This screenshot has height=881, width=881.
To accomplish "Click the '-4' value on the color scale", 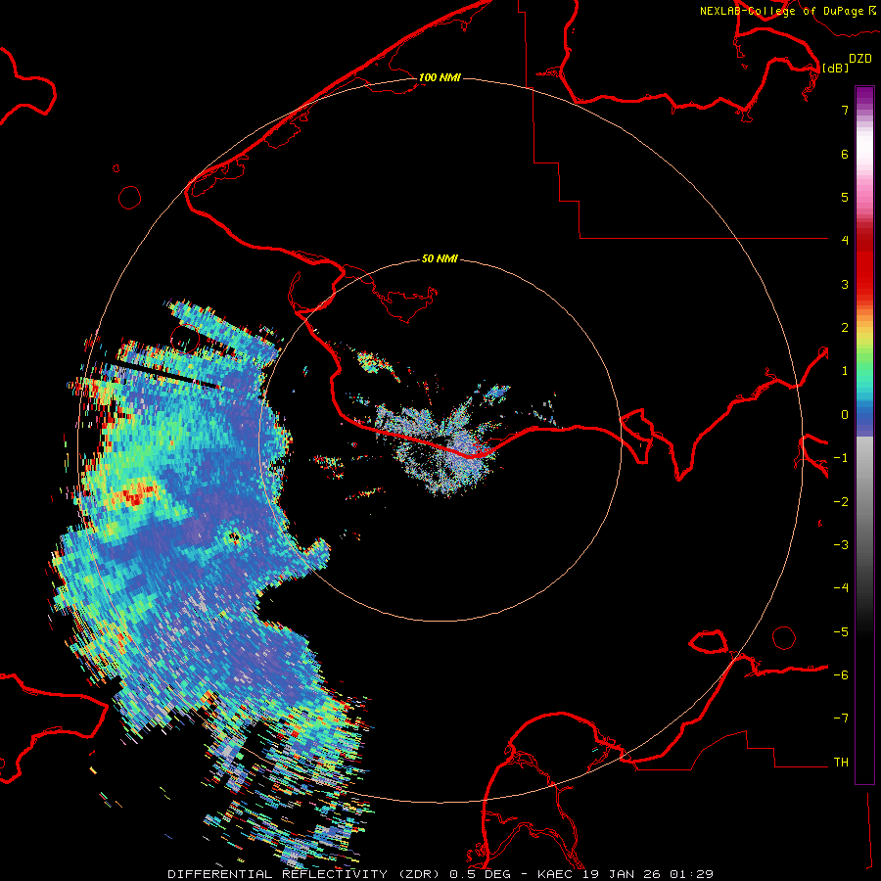I will (841, 588).
